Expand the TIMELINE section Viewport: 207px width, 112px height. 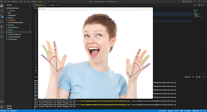point(18,108)
